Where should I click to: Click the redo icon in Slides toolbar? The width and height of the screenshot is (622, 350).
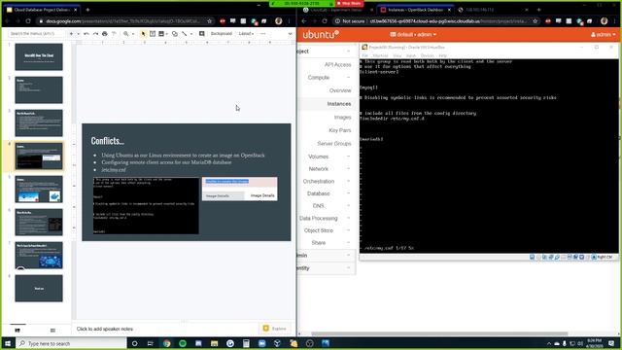(x=95, y=34)
